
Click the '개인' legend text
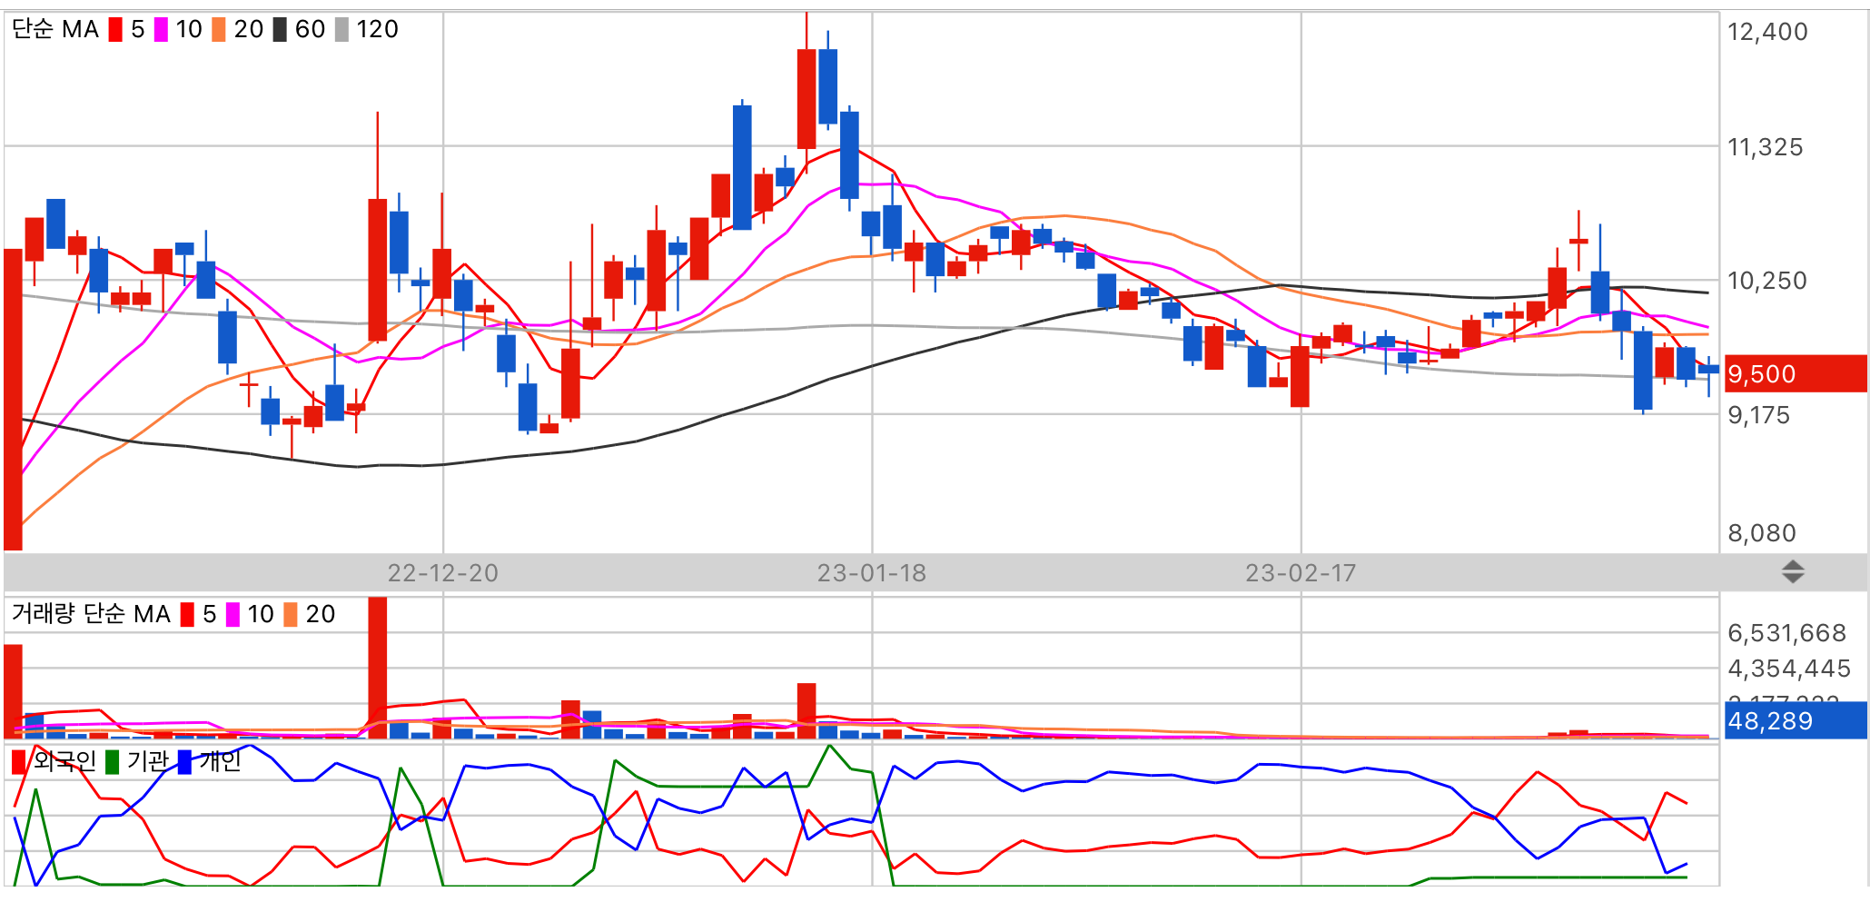[x=221, y=762]
